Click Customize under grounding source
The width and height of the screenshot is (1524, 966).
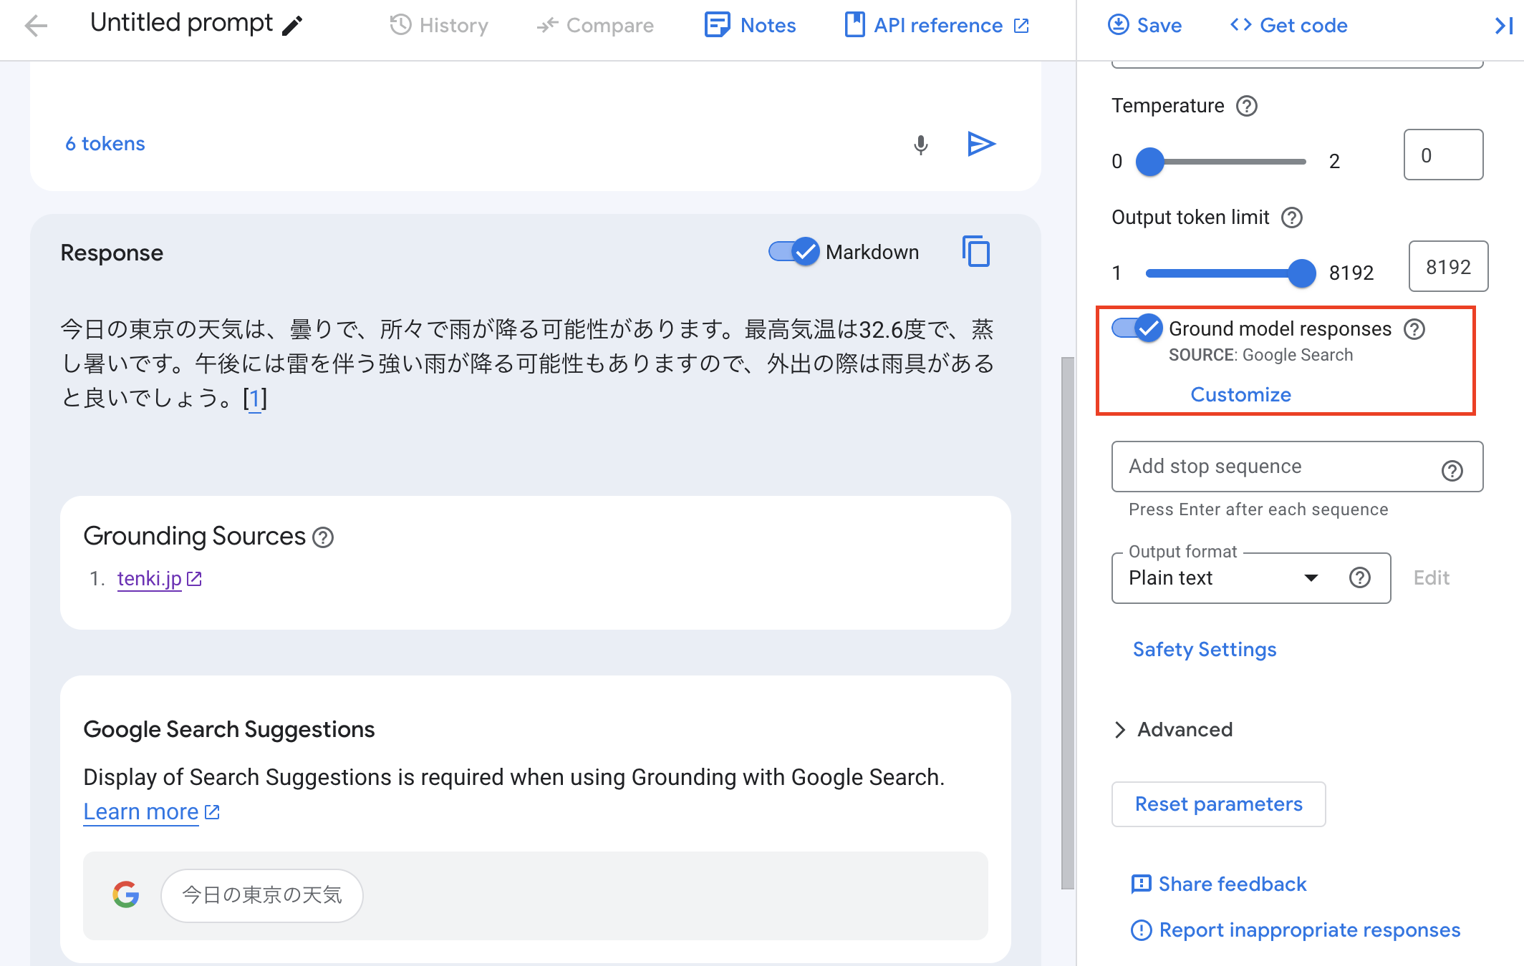[1240, 394]
